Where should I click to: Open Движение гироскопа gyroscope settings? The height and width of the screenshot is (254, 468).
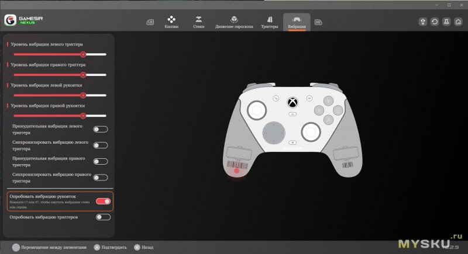234,22
